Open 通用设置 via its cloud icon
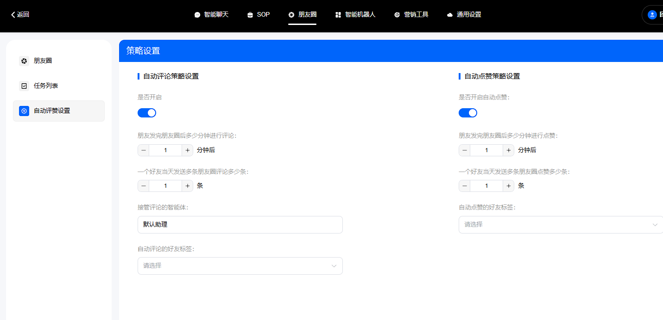663x320 pixels. tap(449, 14)
